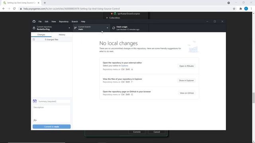Image resolution: width=255 pixels, height=143 pixels.
Task: Open the Chrome three-dot menu
Action: click(251, 9)
